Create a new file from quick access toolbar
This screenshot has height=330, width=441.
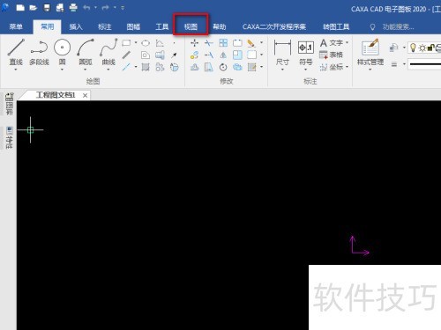click(x=20, y=8)
